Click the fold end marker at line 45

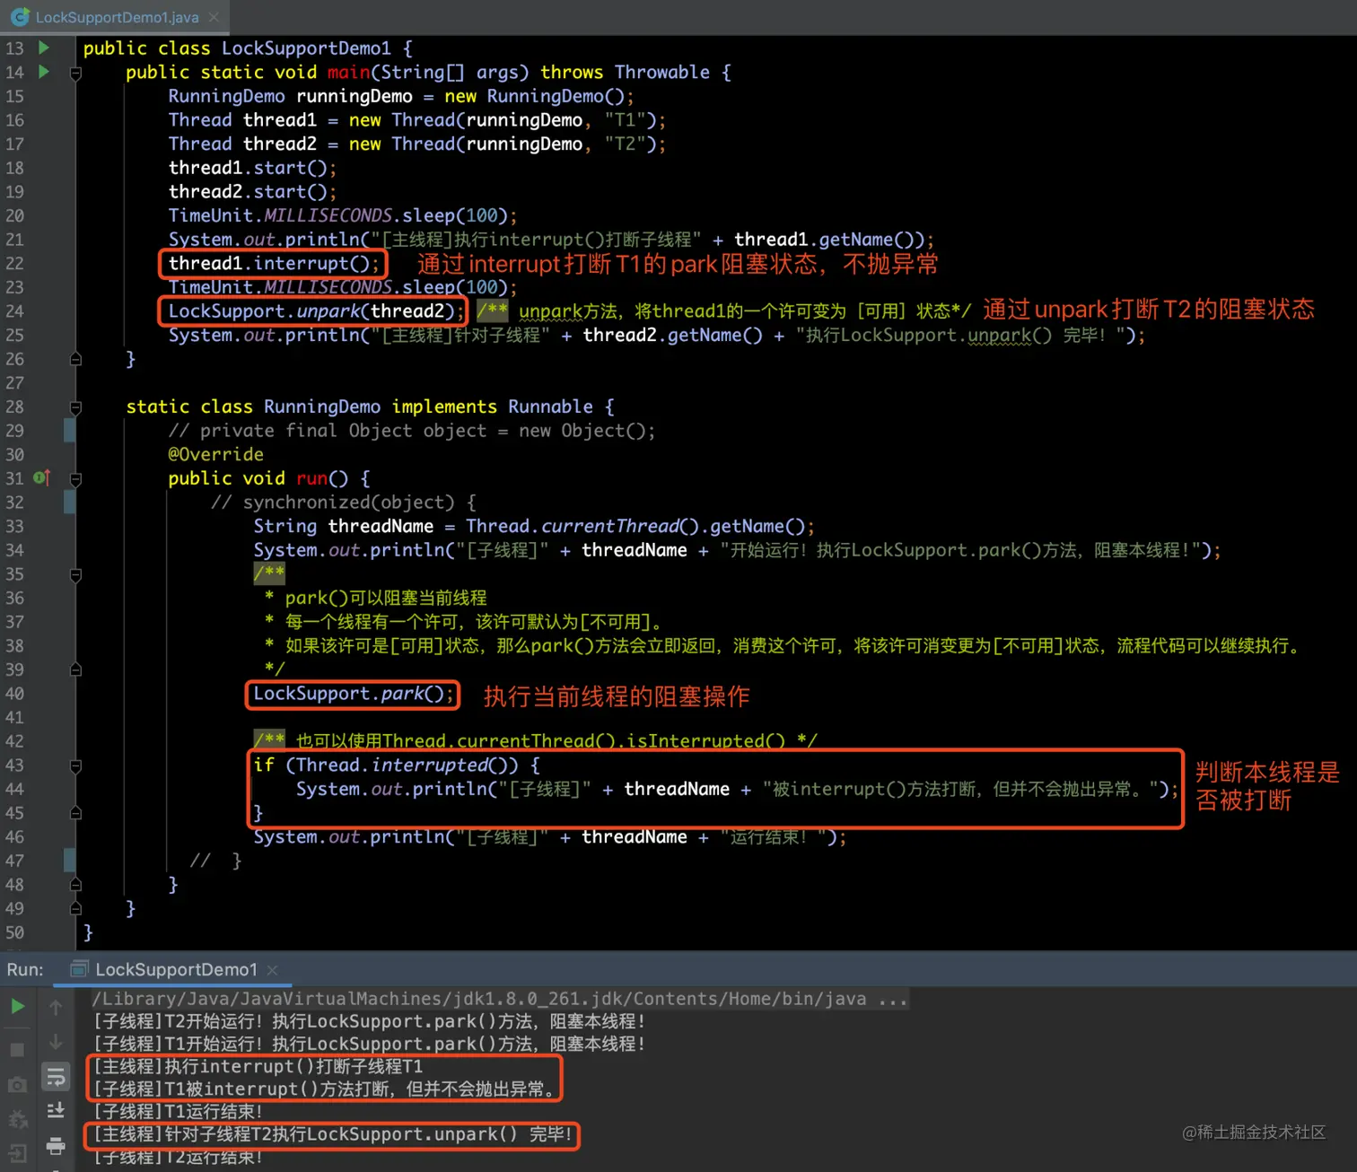[x=75, y=813]
